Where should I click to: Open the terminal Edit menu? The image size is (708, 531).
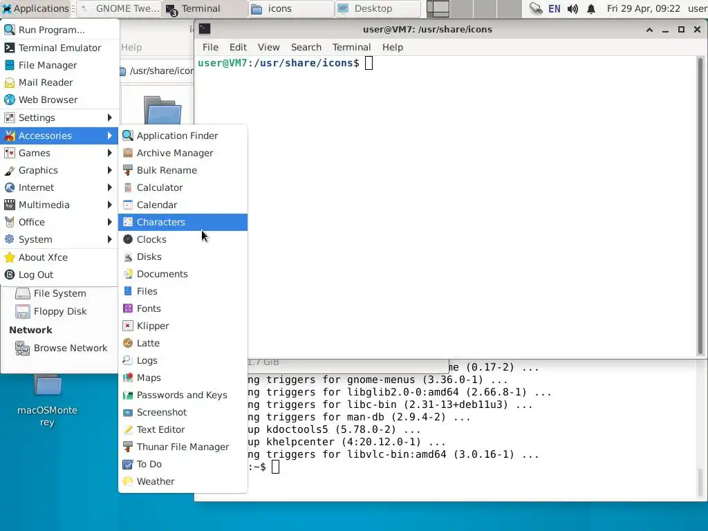tap(238, 48)
